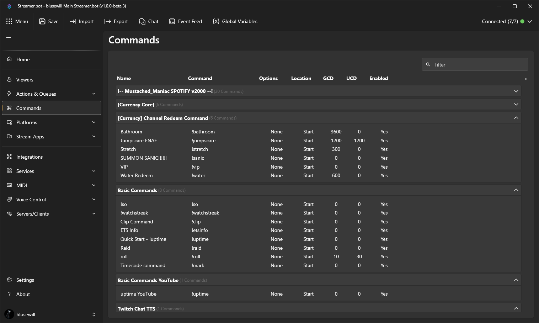Go to the Home page
This screenshot has height=323, width=539.
click(x=23, y=59)
